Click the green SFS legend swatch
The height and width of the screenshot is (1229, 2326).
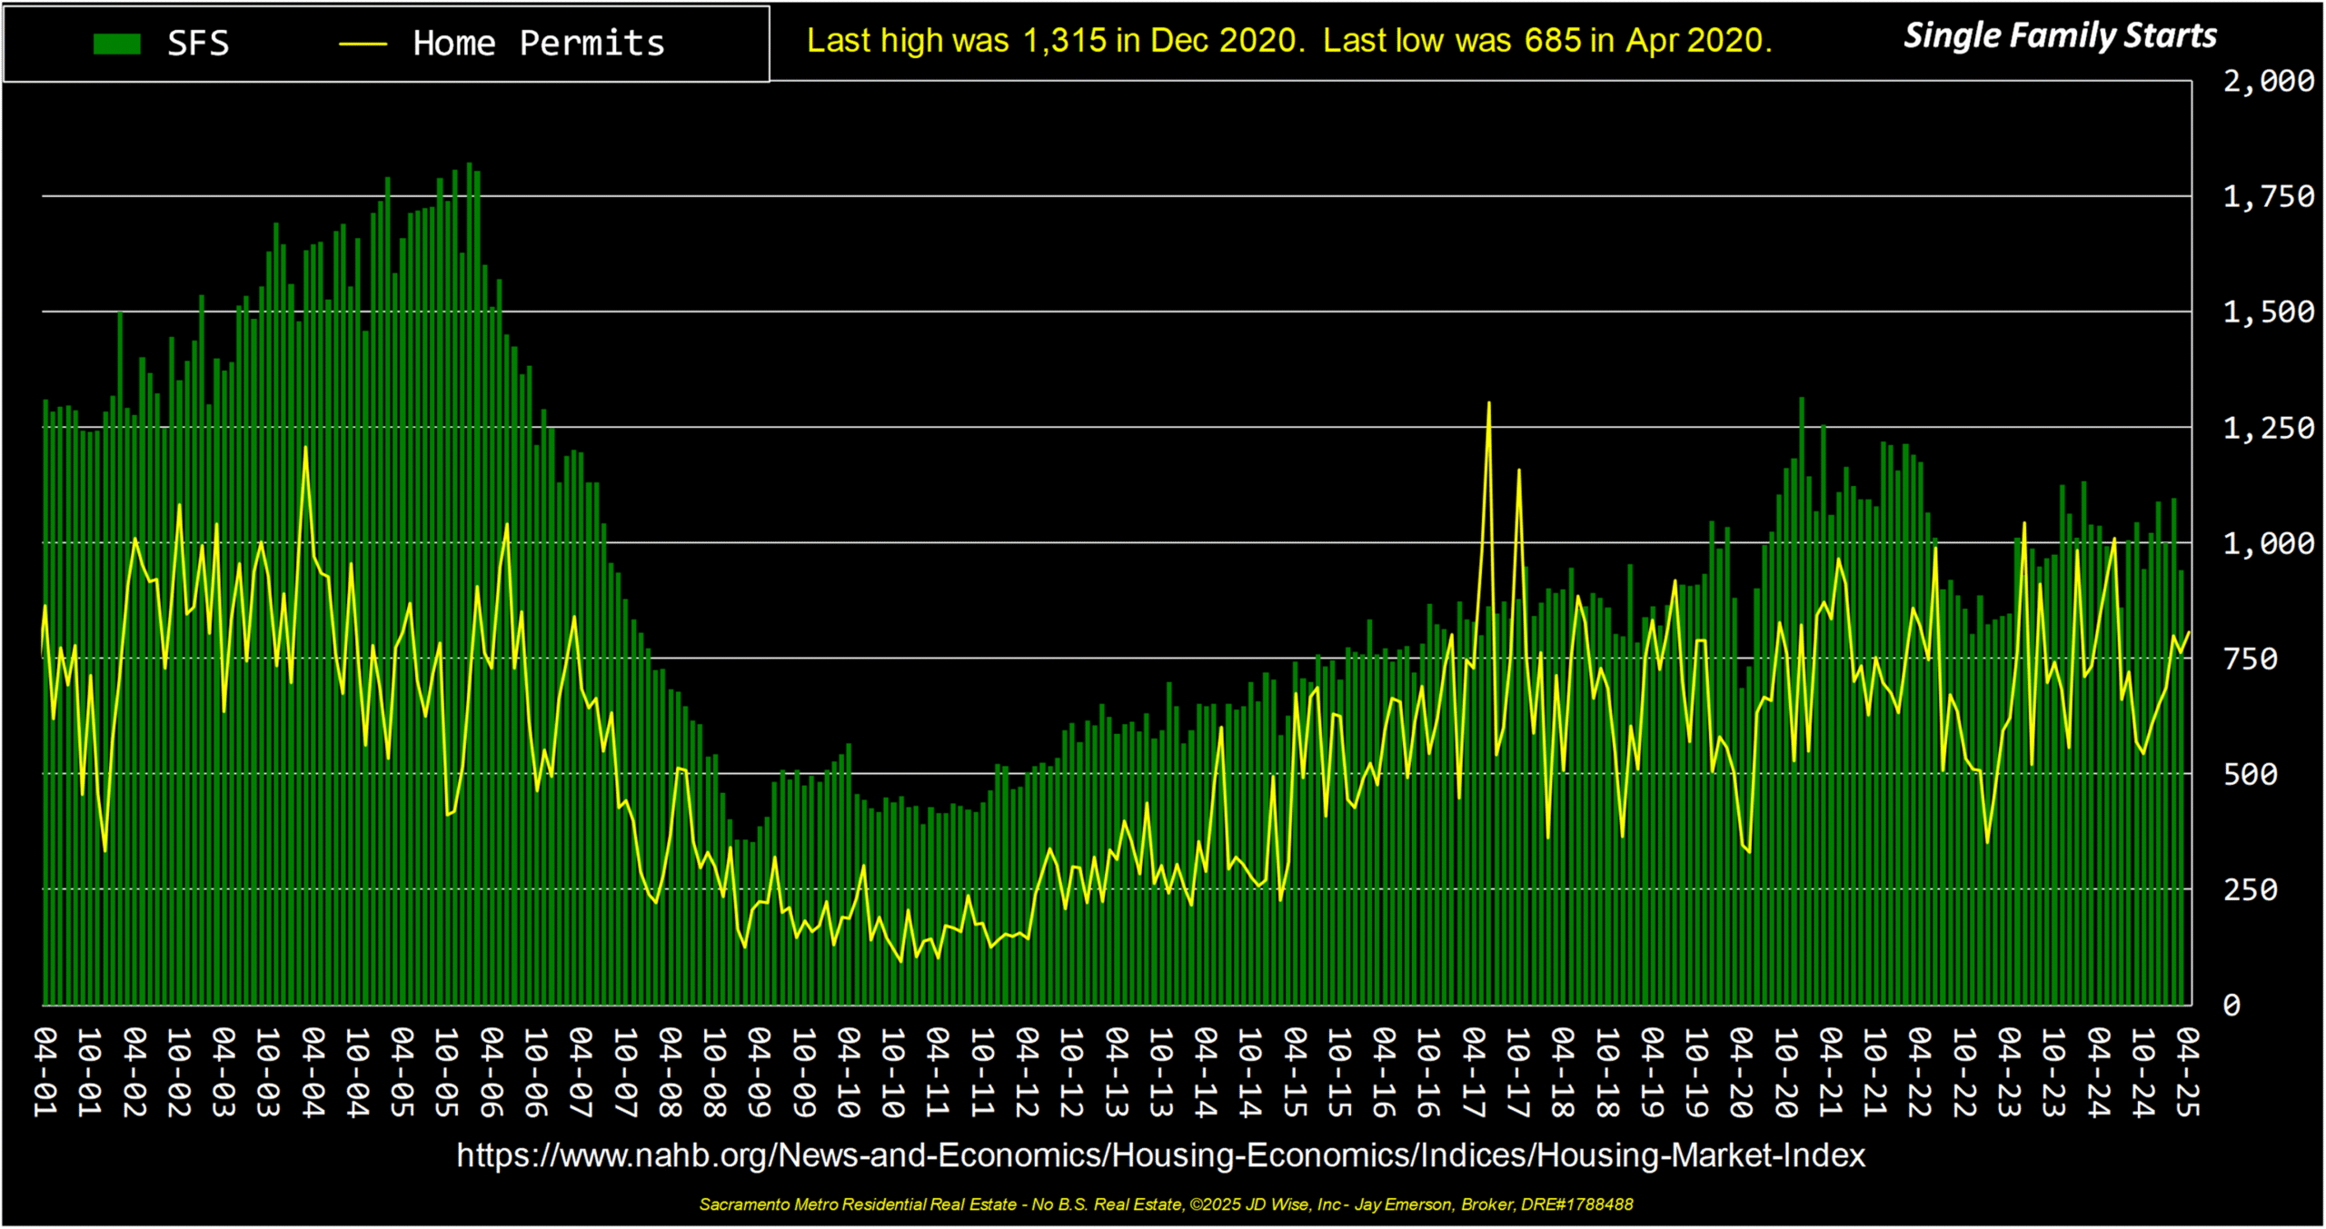point(117,44)
